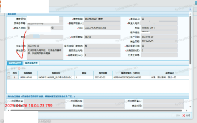Click the horizontal scrollbar right arrow
197x123 pixels.
click(186, 111)
